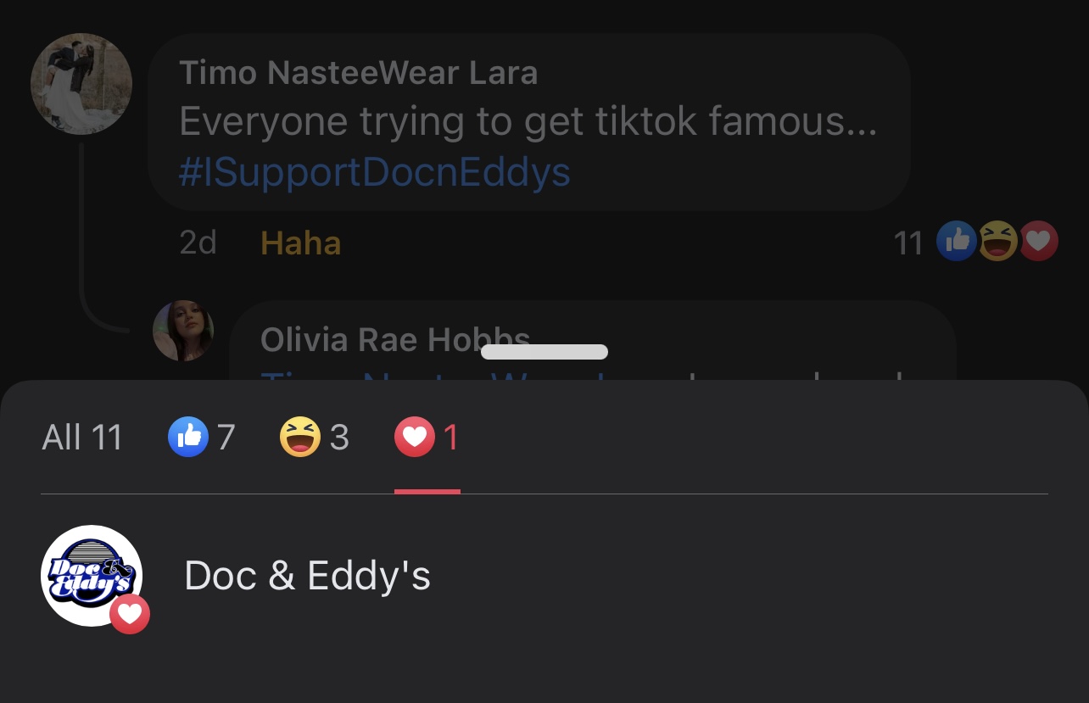The image size is (1089, 703).
Task: Tap the 2d timestamp on the comment
Action: tap(198, 243)
